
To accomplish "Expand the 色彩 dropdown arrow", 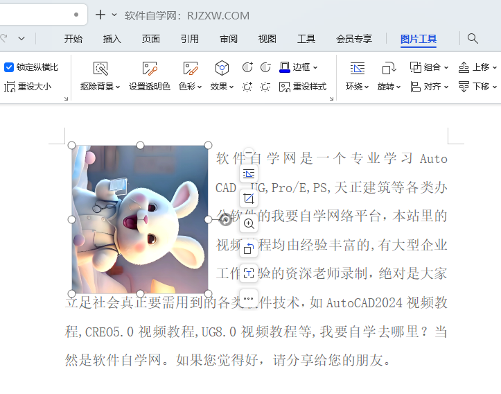I will [200, 87].
